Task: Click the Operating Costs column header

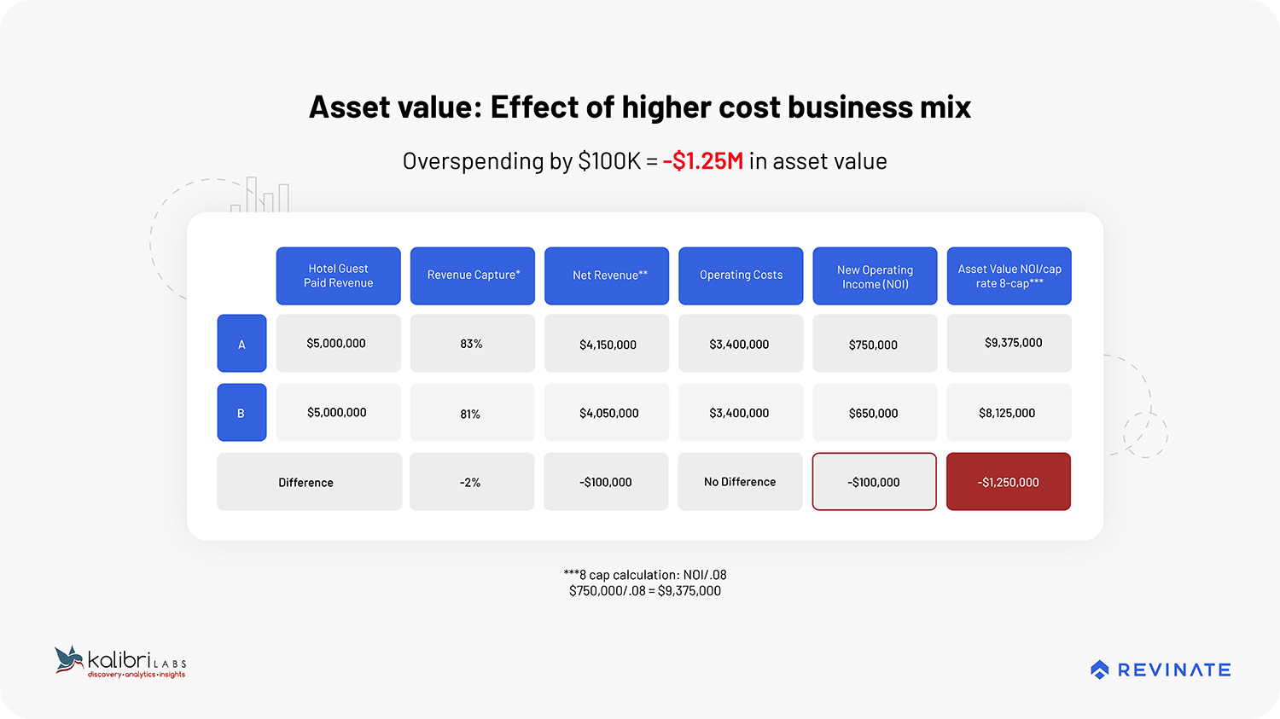Action: tap(741, 275)
